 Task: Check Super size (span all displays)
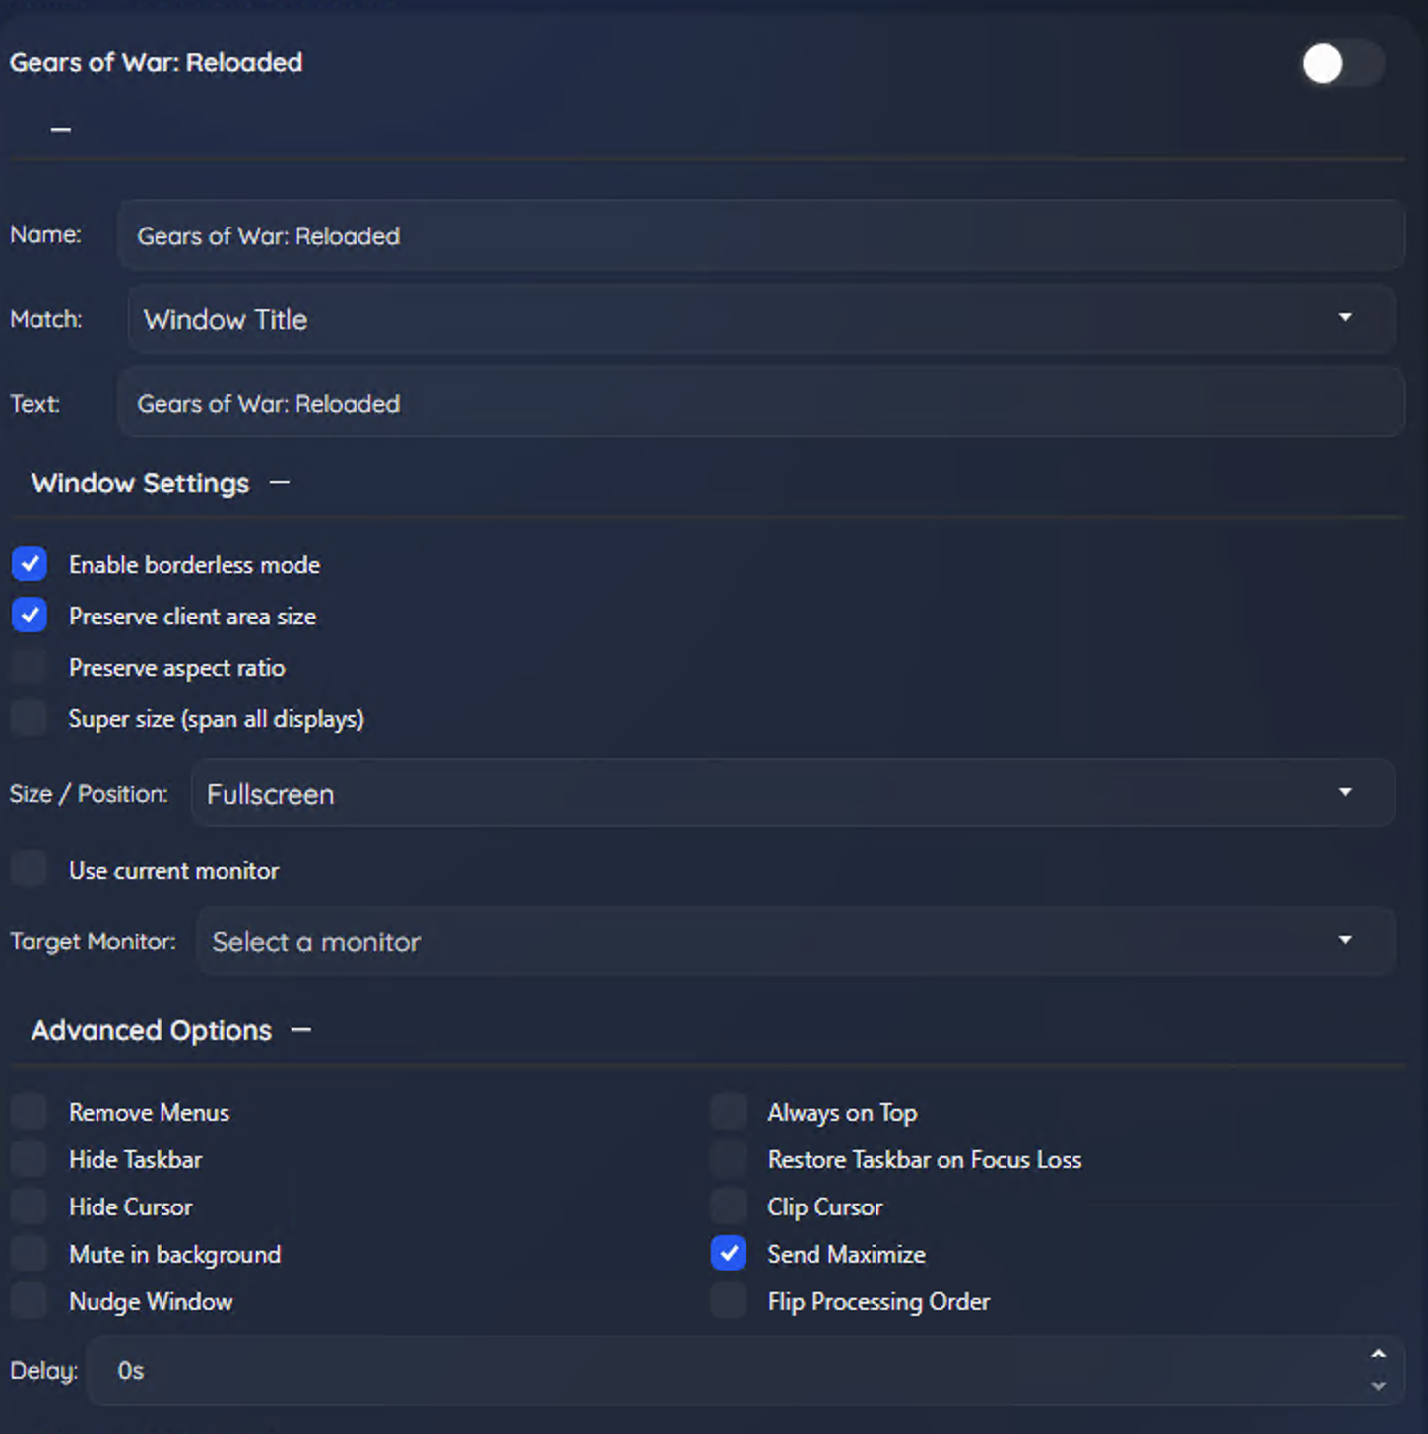30,718
